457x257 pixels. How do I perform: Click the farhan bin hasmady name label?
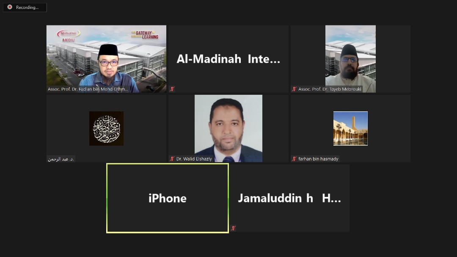[x=318, y=159]
